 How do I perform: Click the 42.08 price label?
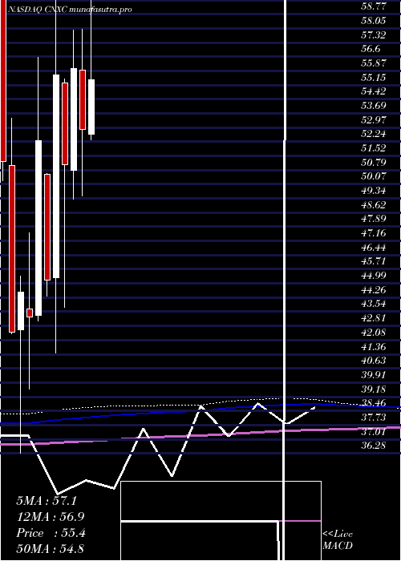click(374, 333)
